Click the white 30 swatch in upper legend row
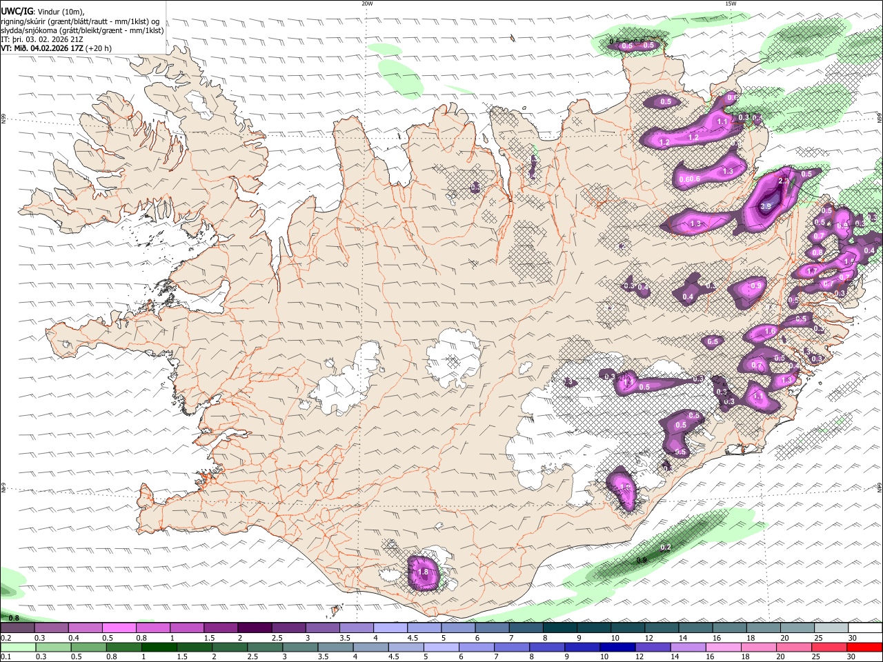 pos(866,628)
